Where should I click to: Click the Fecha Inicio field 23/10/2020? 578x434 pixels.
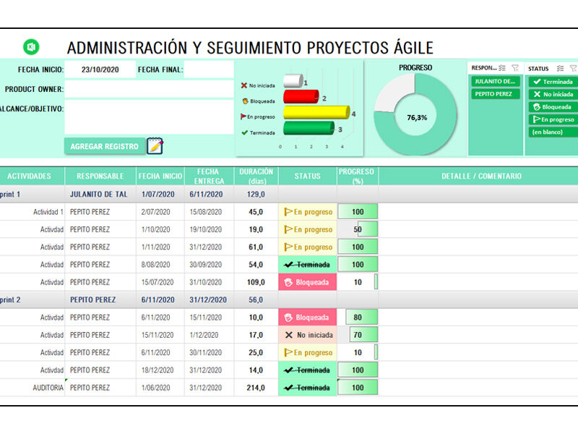pos(100,69)
